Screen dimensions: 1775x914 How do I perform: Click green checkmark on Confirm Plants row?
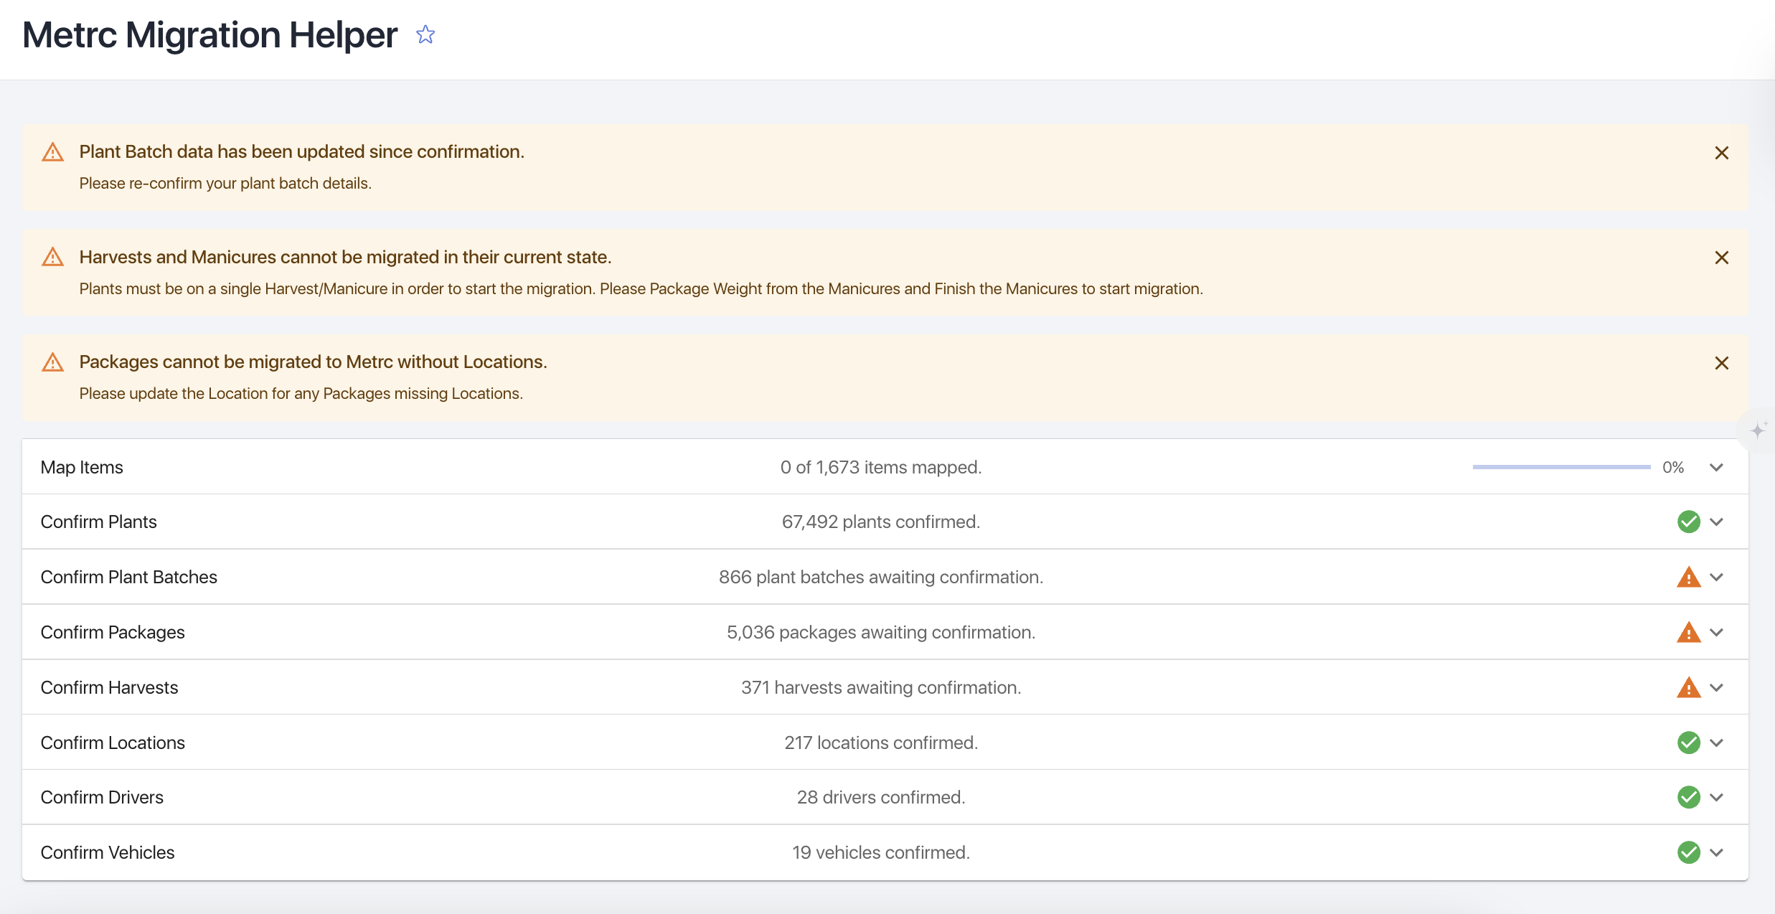[x=1688, y=522]
